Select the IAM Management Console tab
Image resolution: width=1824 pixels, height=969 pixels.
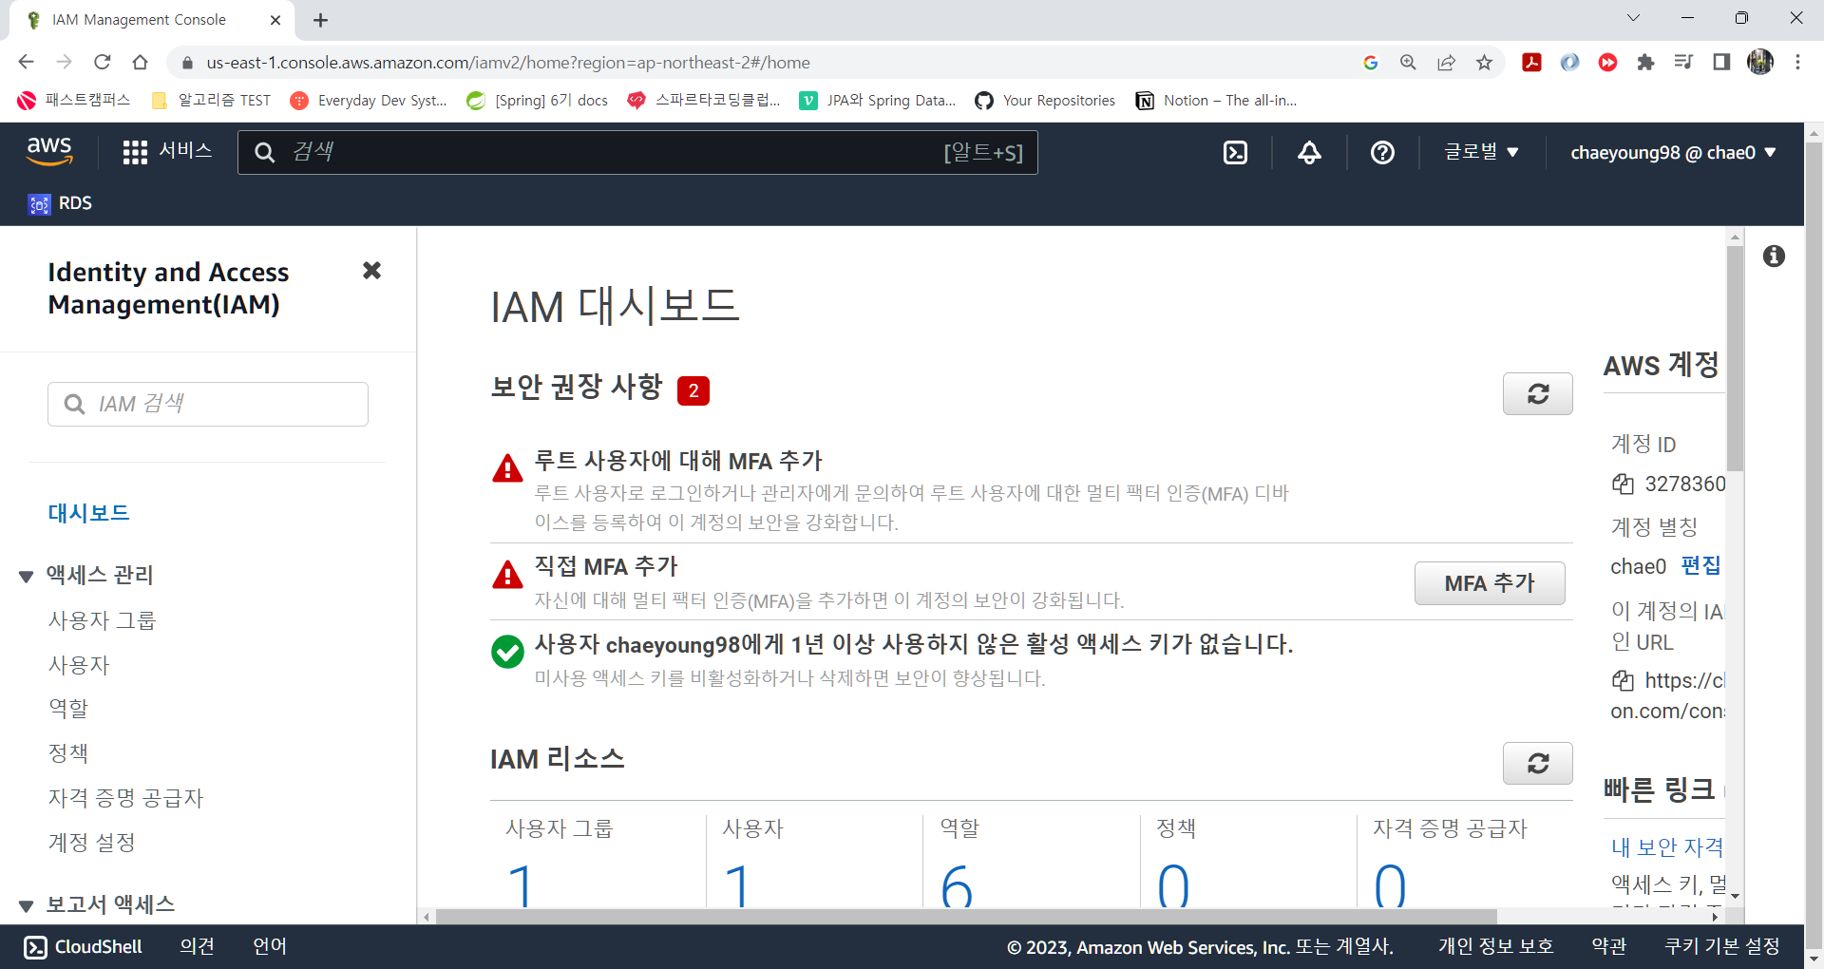point(152,20)
